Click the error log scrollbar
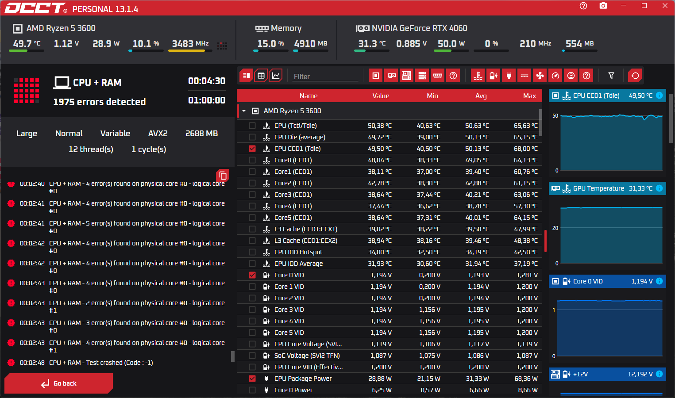Image resolution: width=675 pixels, height=398 pixels. 233,356
